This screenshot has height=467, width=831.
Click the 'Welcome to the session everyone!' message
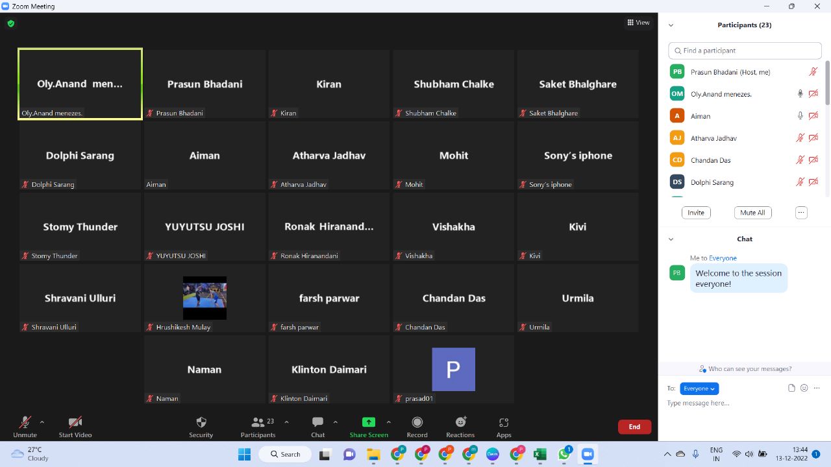coord(739,278)
